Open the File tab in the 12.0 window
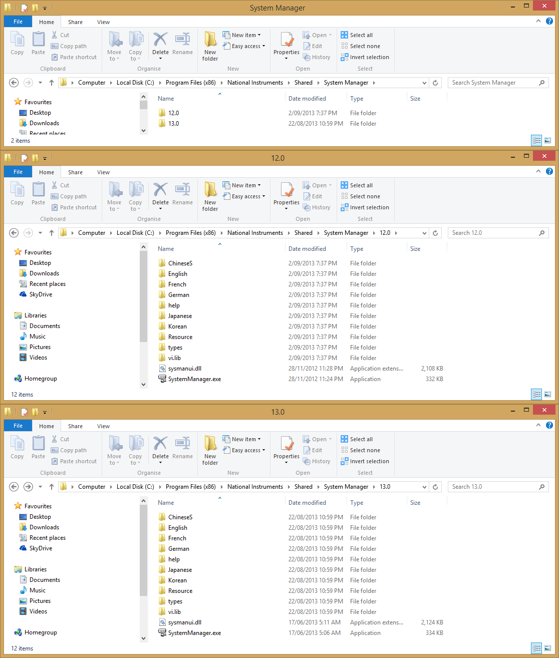The image size is (559, 658). [18, 172]
